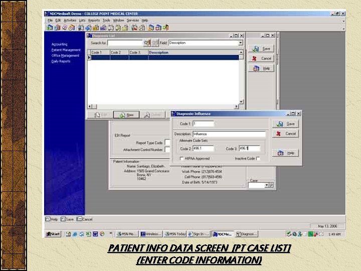The image size is (361, 271).
Task: Click Help in the Diagnosis: Influenza dialog
Action: pyautogui.click(x=285, y=153)
